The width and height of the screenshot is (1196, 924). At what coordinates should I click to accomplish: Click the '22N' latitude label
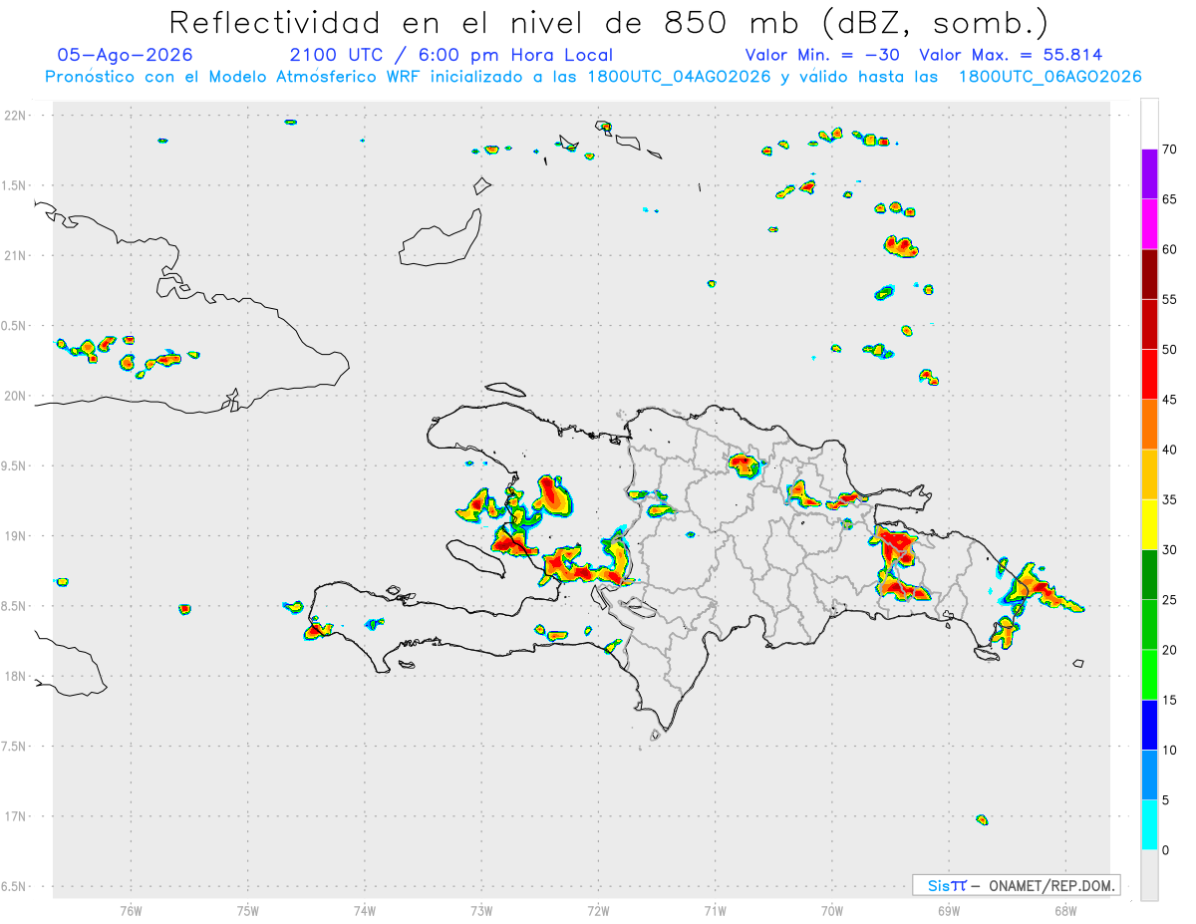[x=17, y=116]
